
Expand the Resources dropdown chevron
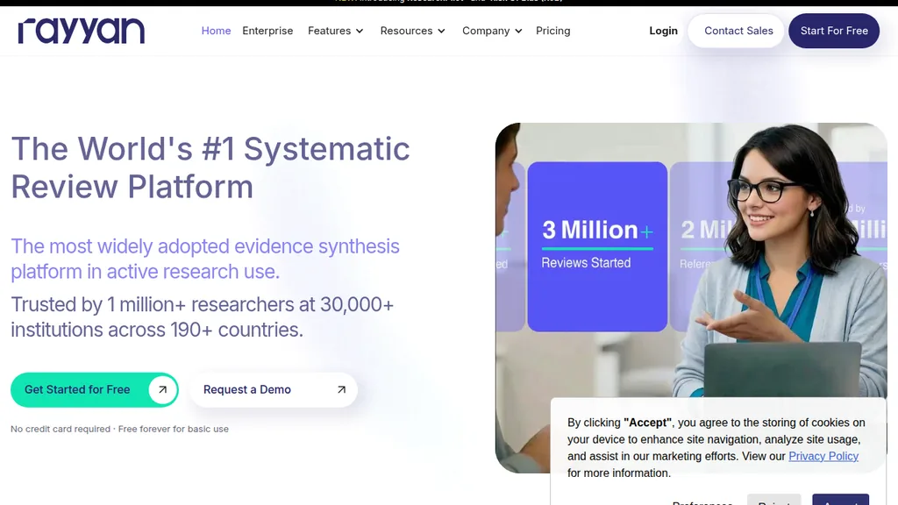pos(442,32)
